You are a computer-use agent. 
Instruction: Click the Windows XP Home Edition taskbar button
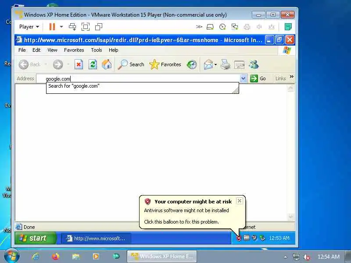pyautogui.click(x=162, y=256)
